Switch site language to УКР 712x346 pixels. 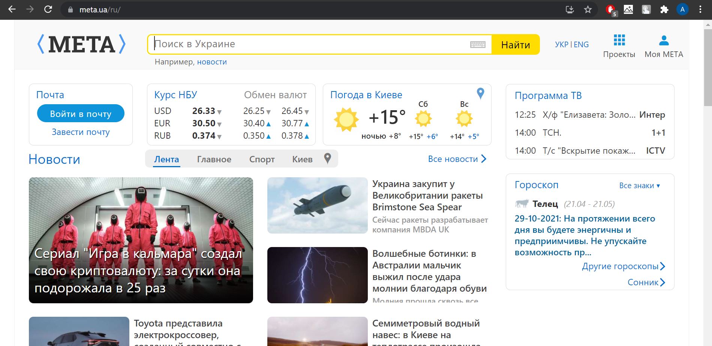point(562,45)
